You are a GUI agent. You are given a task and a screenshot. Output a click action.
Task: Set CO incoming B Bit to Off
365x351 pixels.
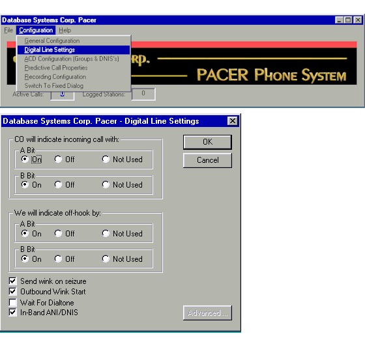65,185
